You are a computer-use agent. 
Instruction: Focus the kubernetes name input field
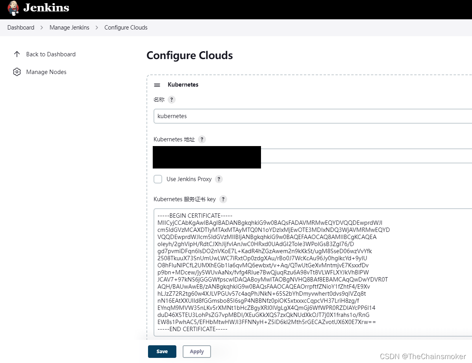(313, 116)
